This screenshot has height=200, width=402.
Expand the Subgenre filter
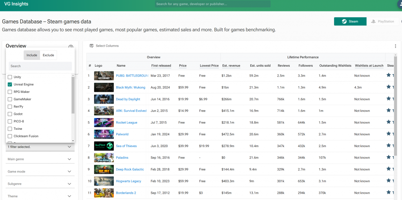(x=40, y=184)
